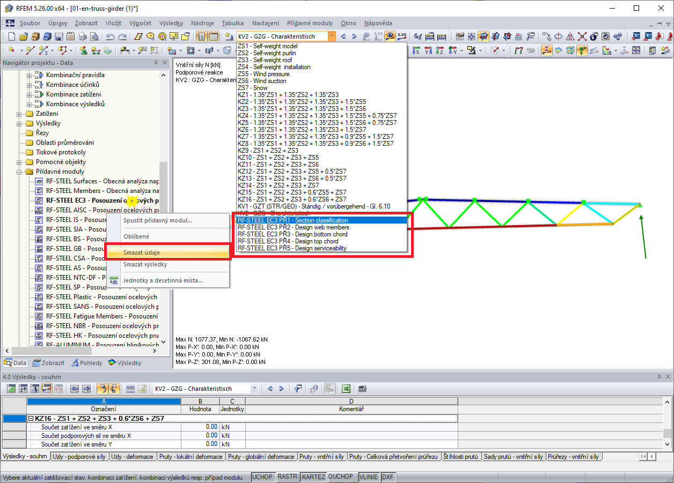Select RF-STEEL Plastic module in tree
Screen dimensions: 674x483
(x=101, y=297)
